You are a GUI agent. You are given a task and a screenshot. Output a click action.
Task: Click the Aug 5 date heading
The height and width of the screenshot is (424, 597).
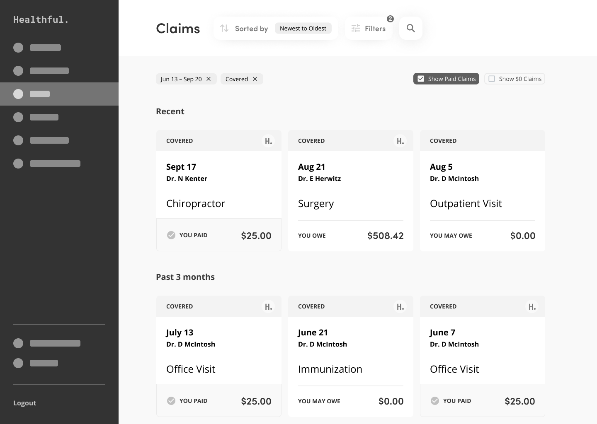pyautogui.click(x=441, y=167)
